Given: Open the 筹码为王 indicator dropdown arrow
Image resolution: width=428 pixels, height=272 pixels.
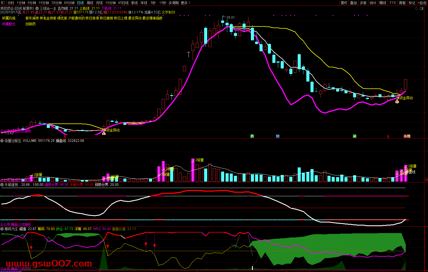Looking at the screenshot, I should (x=2, y=229).
